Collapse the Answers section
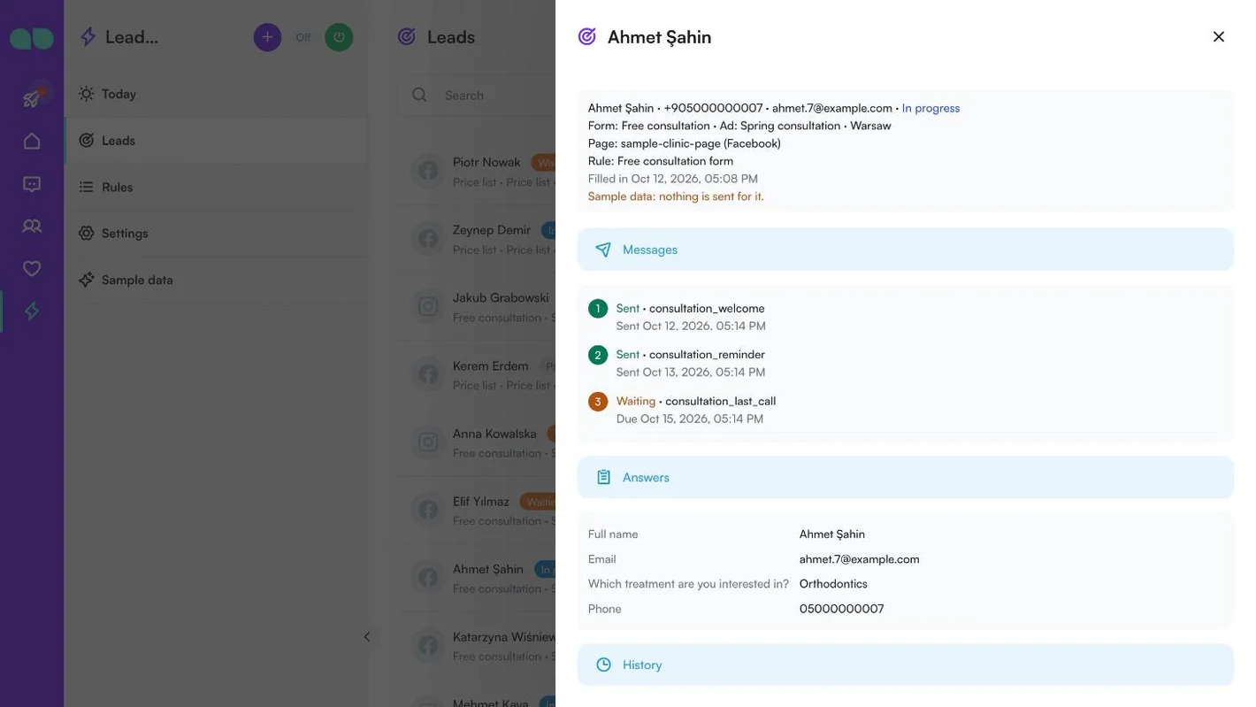1256x707 pixels. pos(906,477)
